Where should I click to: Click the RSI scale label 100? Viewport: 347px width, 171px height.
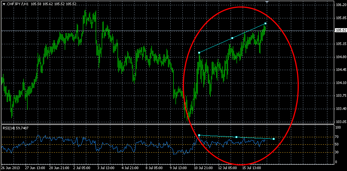pyautogui.click(x=338, y=128)
